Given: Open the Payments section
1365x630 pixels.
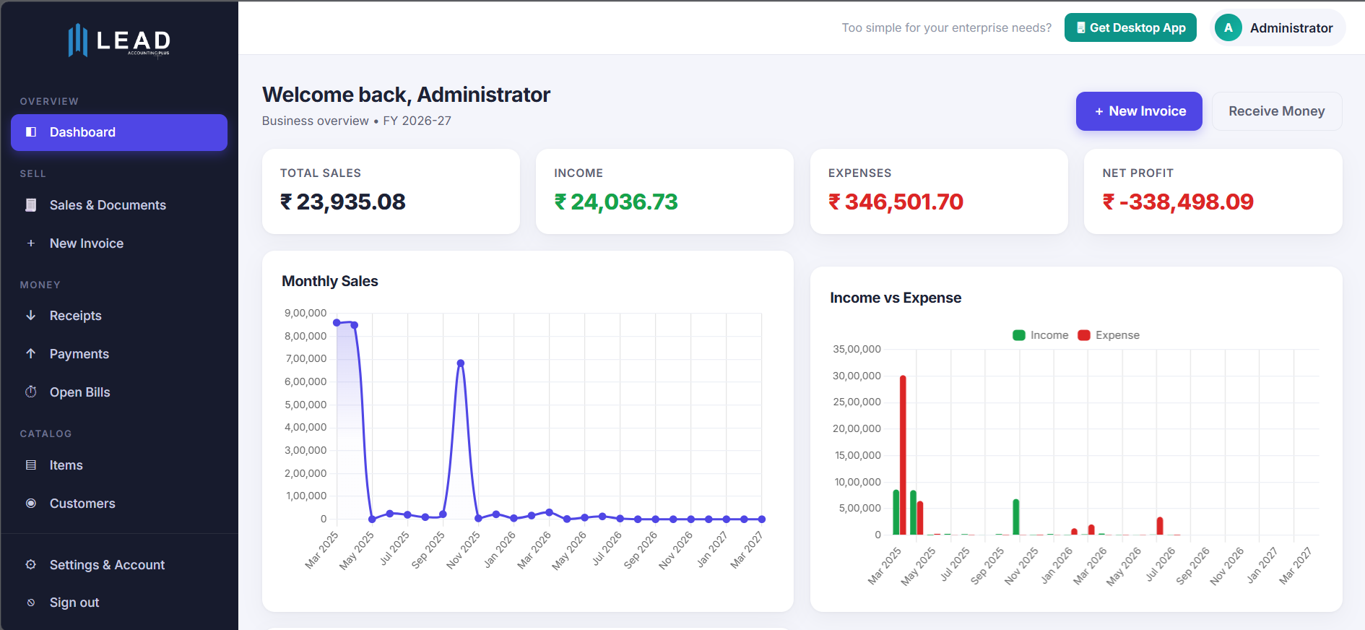Looking at the screenshot, I should (119, 354).
